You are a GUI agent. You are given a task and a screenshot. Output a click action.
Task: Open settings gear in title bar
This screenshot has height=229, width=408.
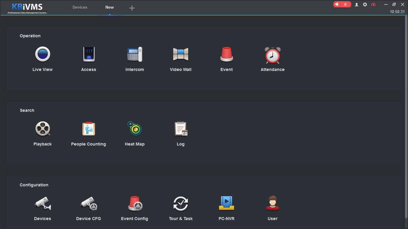(365, 4)
